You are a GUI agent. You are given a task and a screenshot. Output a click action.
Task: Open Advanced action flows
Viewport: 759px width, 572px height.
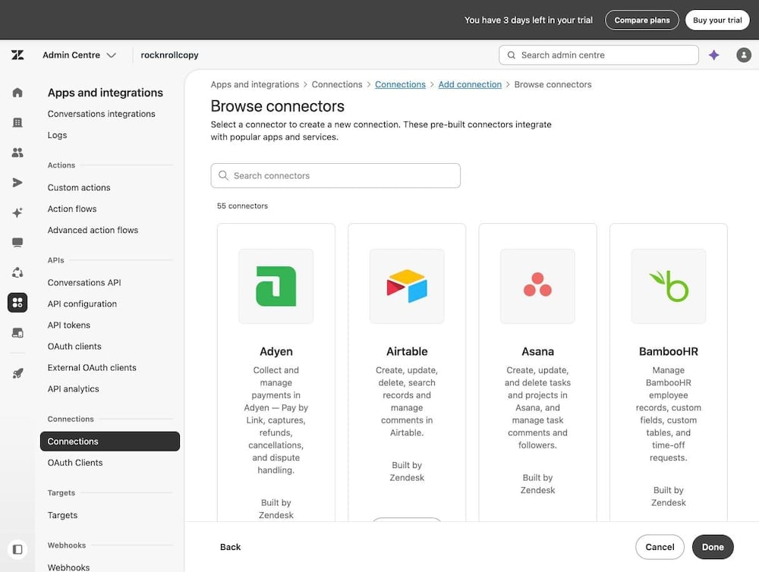(93, 230)
